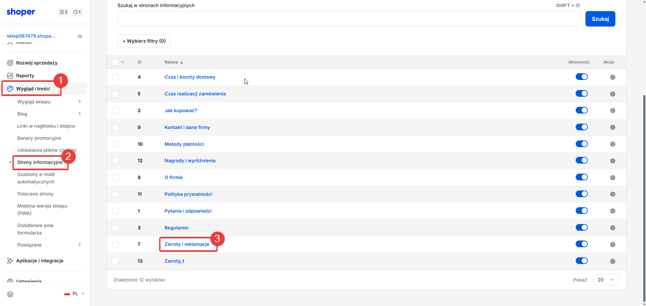This screenshot has width=646, height=306.
Task: Click the Aplikacje i integracje sparkle icon
Action: 10,261
